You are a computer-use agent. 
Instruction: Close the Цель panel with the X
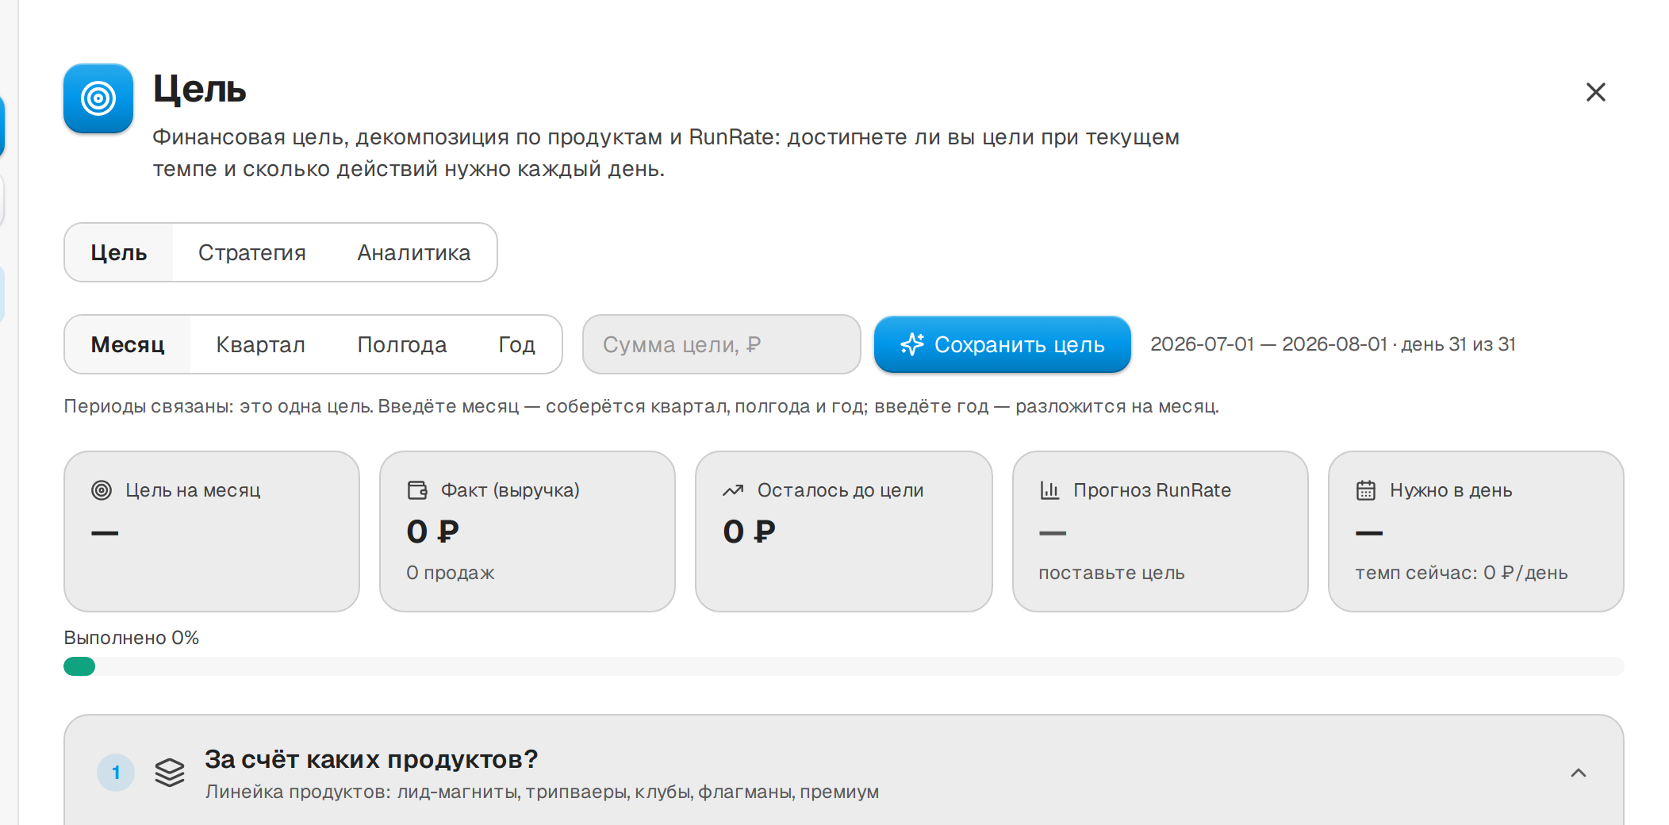(1595, 92)
